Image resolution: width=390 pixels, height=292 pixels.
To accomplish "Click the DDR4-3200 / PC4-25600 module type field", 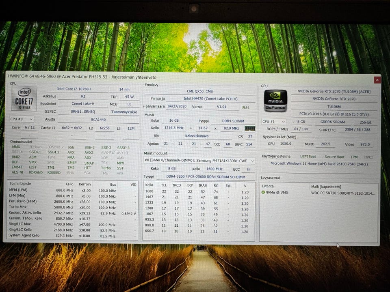I will (206, 177).
